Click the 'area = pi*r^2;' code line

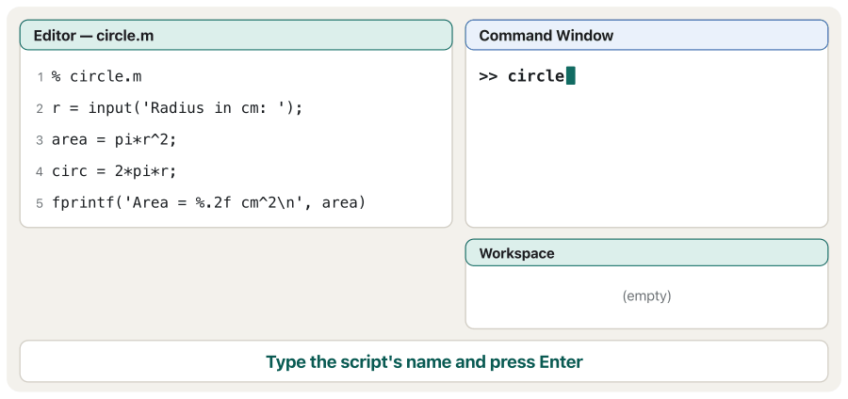[114, 140]
